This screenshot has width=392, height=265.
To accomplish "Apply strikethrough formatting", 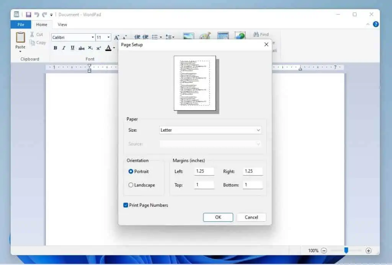I will [x=81, y=48].
